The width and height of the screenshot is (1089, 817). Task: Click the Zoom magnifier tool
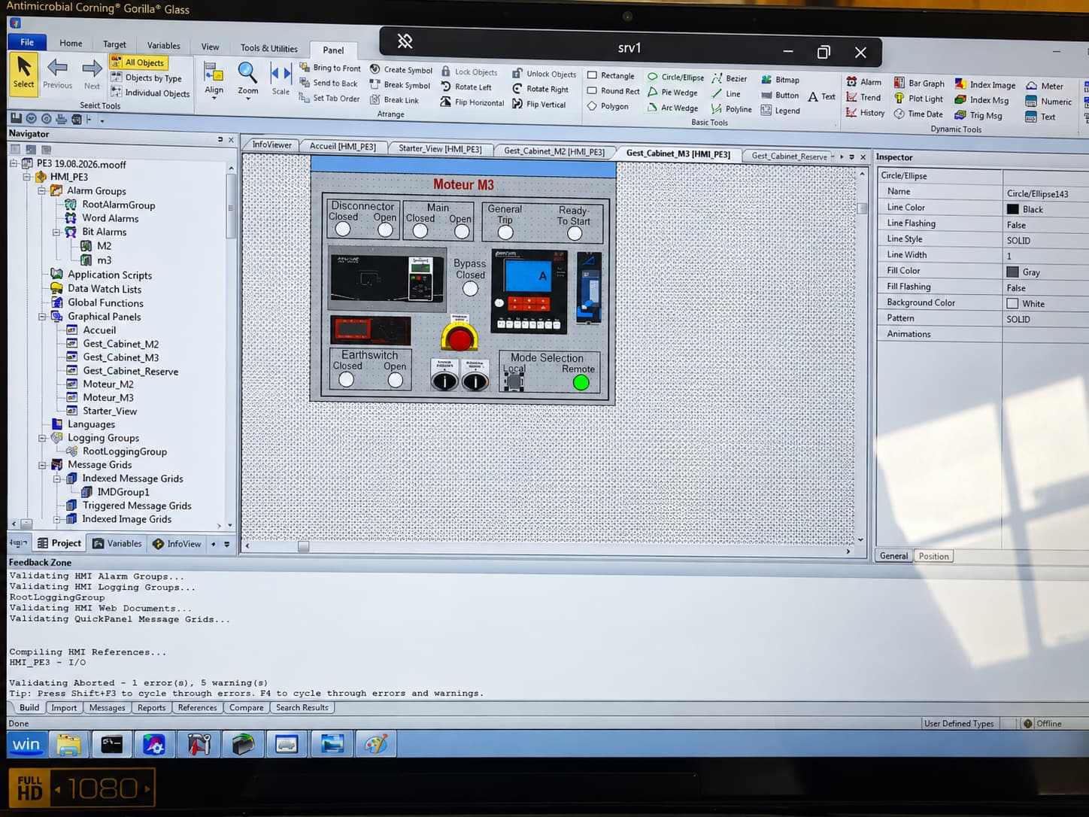click(x=247, y=80)
